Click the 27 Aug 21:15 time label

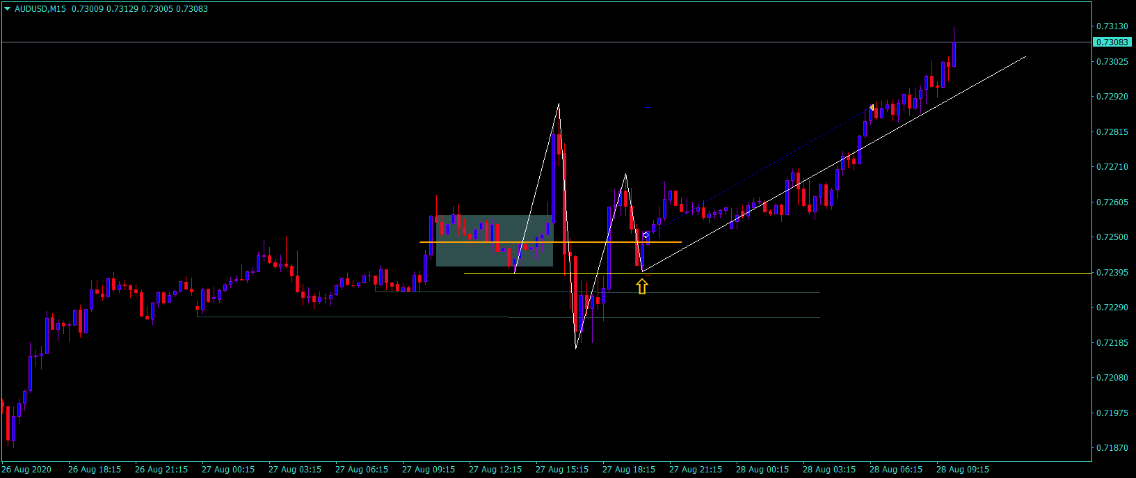coord(696,470)
